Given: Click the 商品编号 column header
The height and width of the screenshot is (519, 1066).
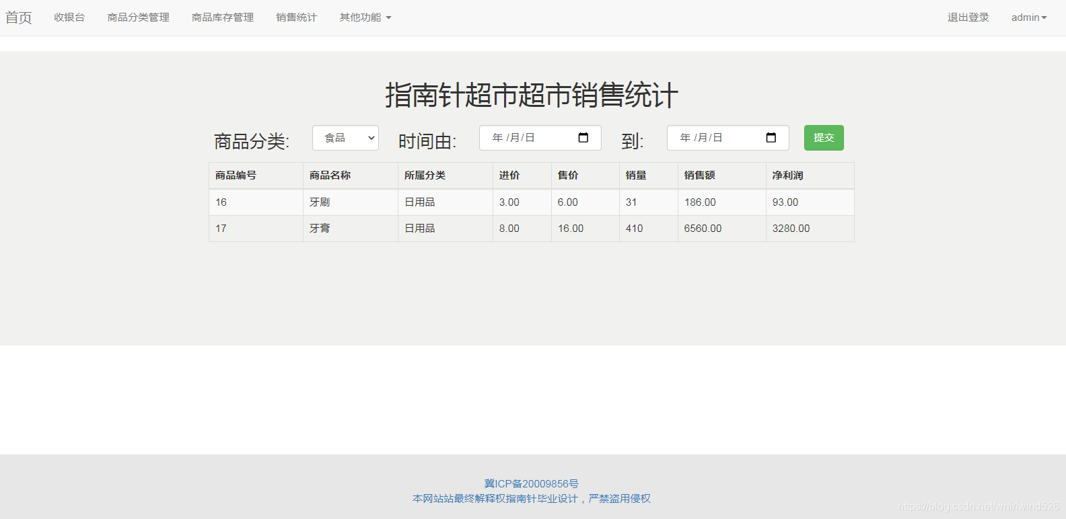Looking at the screenshot, I should tap(256, 175).
